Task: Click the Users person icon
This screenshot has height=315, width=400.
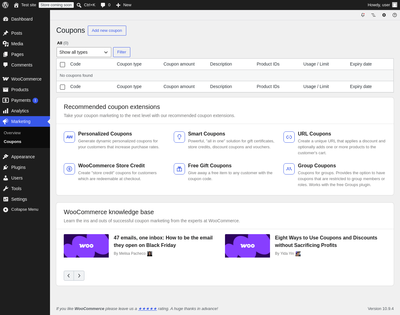Action: [x=6, y=178]
